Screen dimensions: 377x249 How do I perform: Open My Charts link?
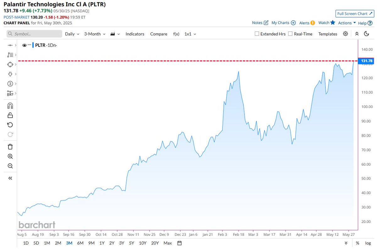283,23
